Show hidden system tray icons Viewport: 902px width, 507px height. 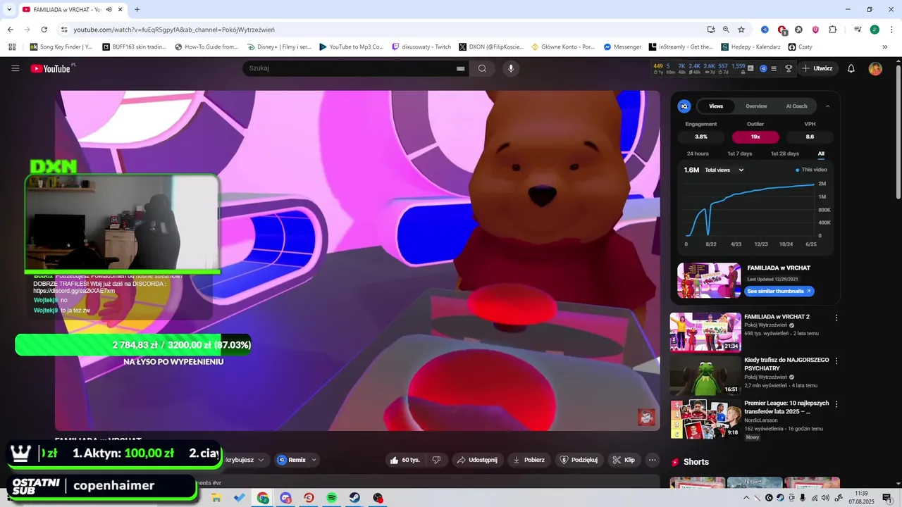click(x=746, y=498)
